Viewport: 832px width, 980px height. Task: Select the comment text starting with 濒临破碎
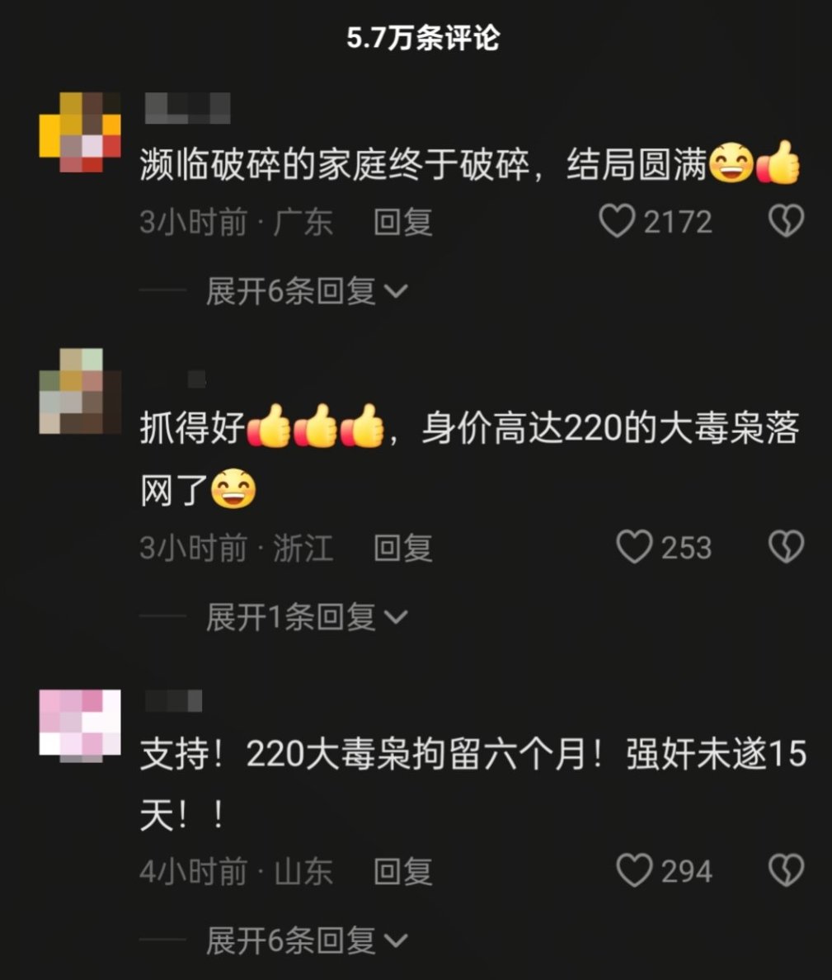pos(470,164)
